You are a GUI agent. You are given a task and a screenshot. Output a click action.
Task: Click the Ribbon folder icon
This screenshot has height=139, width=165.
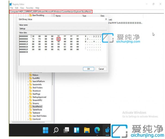point(30,75)
